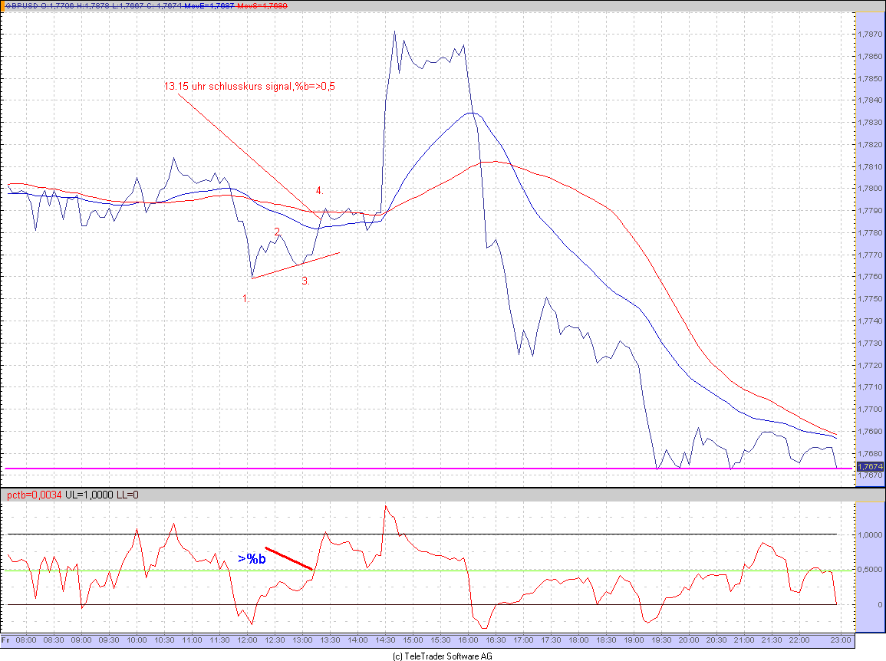The width and height of the screenshot is (886, 661).
Task: Click the '(c) TeleTrader Software AG' copyright text
Action: tap(443, 656)
